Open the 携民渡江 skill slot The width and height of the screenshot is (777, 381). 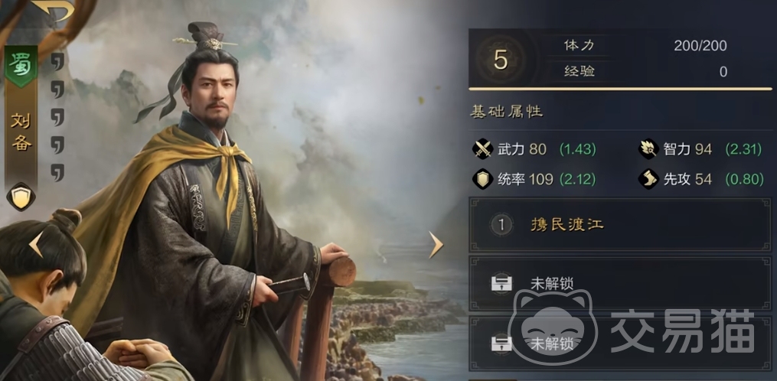pos(620,225)
